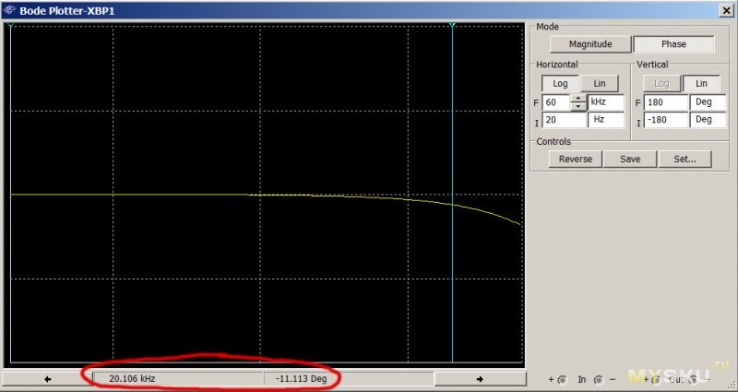Viewport: 738px width, 392px height.
Task: Switch mode to Magnitude
Action: (x=590, y=43)
